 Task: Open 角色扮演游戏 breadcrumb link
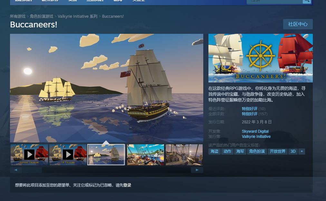click(x=41, y=16)
